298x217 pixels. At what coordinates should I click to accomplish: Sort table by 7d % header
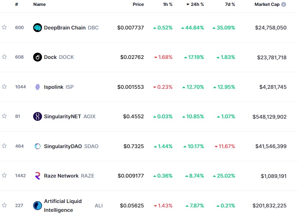(230, 4)
